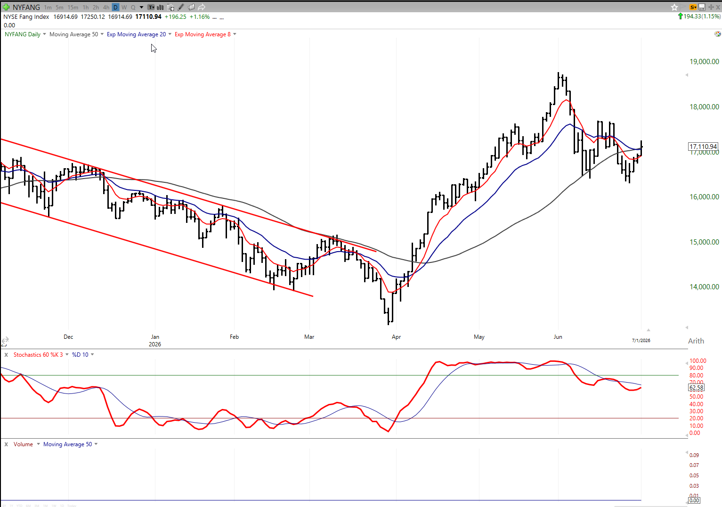
Task: Switch to the 2h time frame
Action: point(96,8)
